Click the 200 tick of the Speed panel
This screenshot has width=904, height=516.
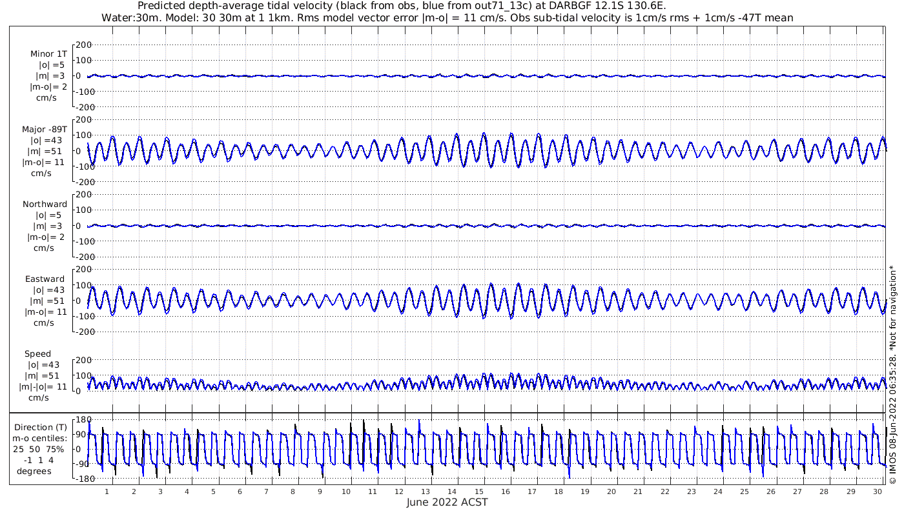click(85, 360)
